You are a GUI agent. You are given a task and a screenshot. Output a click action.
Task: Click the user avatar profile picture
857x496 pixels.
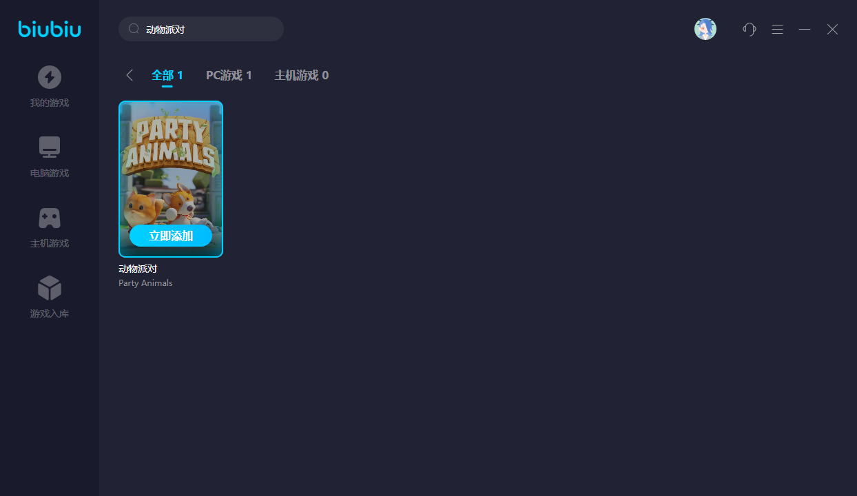click(x=705, y=29)
